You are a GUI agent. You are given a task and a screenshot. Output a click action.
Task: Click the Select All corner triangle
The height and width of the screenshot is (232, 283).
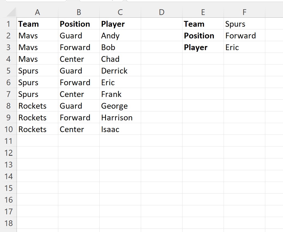[x=11, y=12]
